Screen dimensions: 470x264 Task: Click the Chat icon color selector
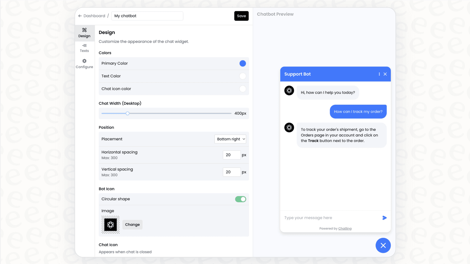click(x=243, y=89)
